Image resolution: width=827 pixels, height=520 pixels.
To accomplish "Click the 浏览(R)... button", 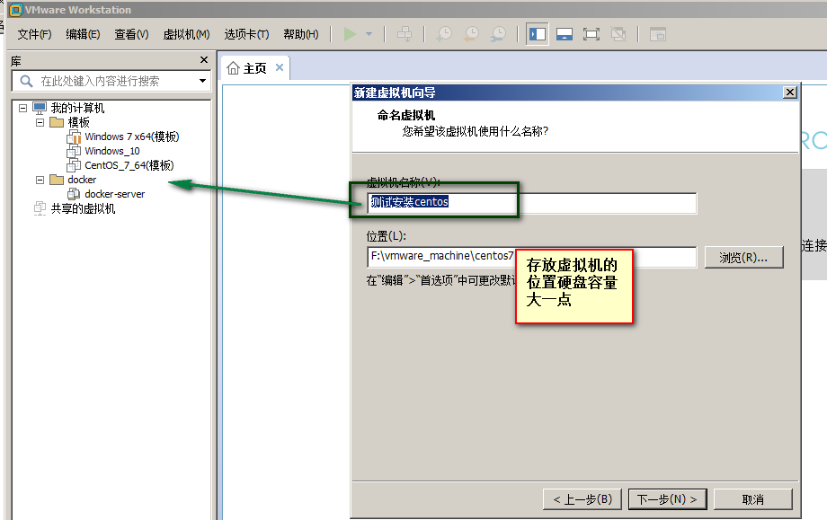I will tap(743, 258).
